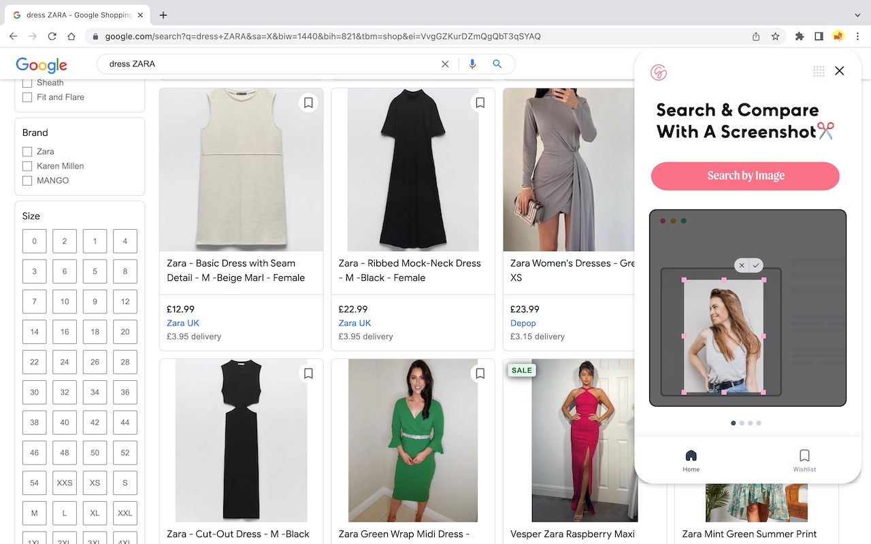Open Zara Cut-Out Dress title
The width and height of the screenshot is (871, 544).
pyautogui.click(x=238, y=534)
